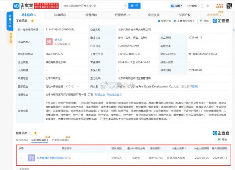
Task: Click the approval date 2024-07-03 under 核准日期
Action: click(195, 70)
